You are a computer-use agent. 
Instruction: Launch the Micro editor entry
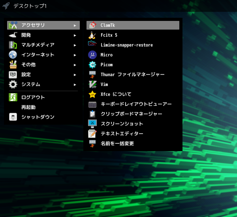click(133, 55)
